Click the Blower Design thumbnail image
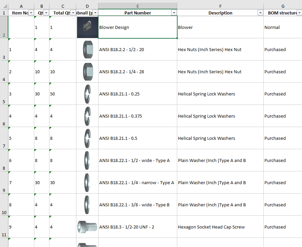 click(x=87, y=27)
